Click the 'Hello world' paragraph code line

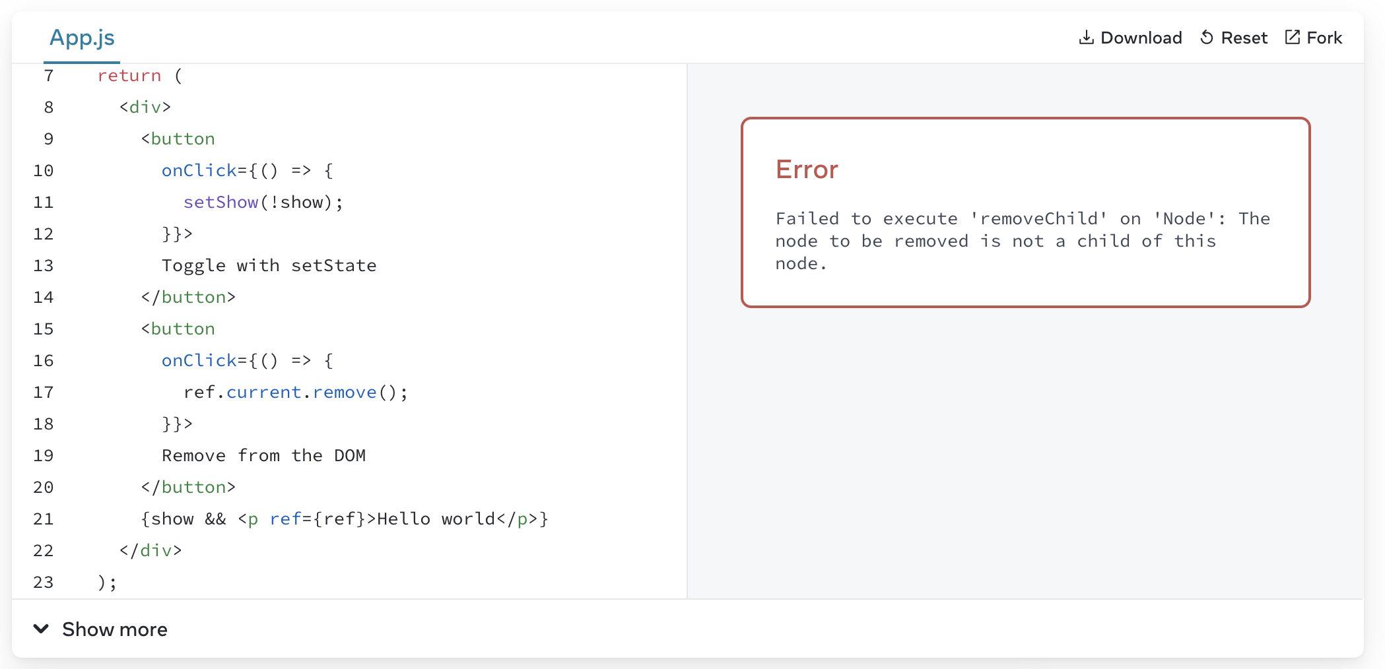[344, 519]
